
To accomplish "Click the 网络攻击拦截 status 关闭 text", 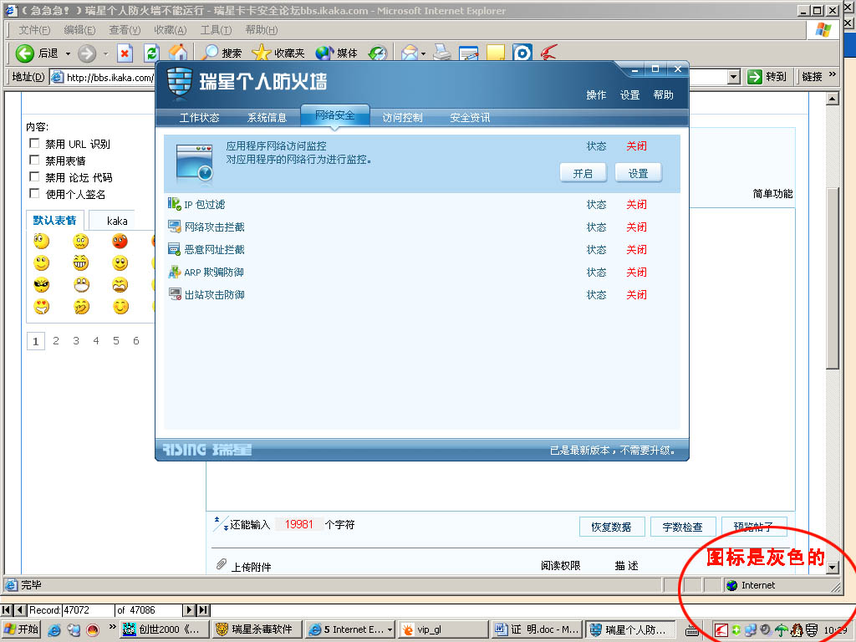I will (636, 227).
